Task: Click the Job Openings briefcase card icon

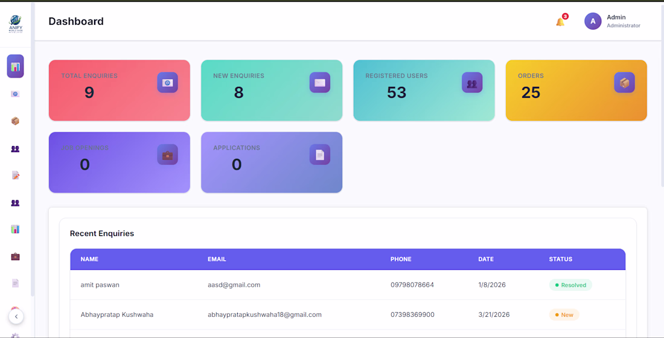Action: pos(168,155)
